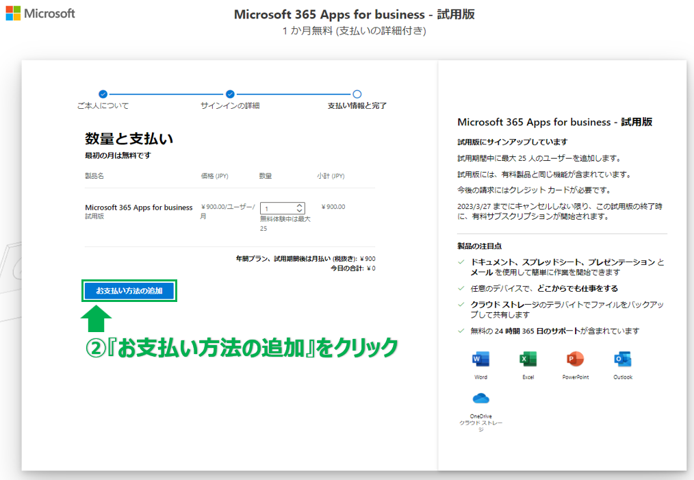Click the 小計 (JPY) column header
694x480 pixels.
(x=331, y=176)
